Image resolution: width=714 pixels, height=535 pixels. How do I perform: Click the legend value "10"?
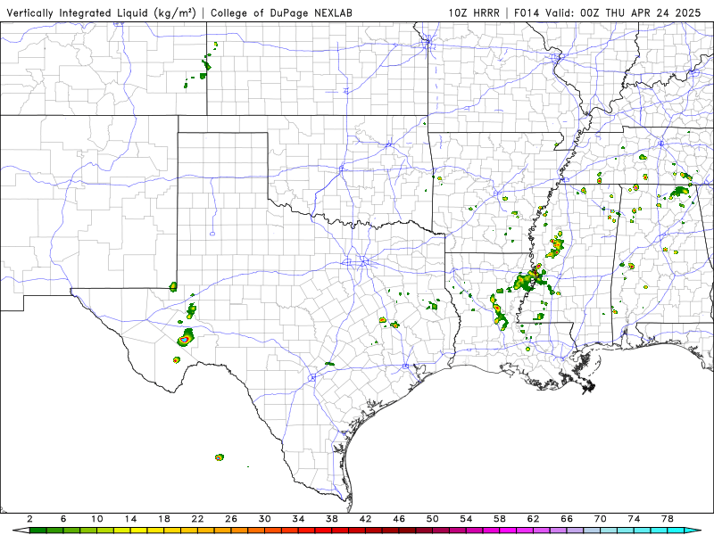coord(97,519)
